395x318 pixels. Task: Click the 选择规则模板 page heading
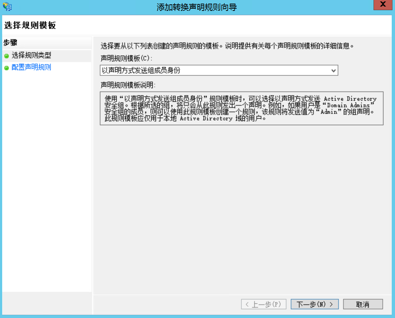[x=30, y=25]
